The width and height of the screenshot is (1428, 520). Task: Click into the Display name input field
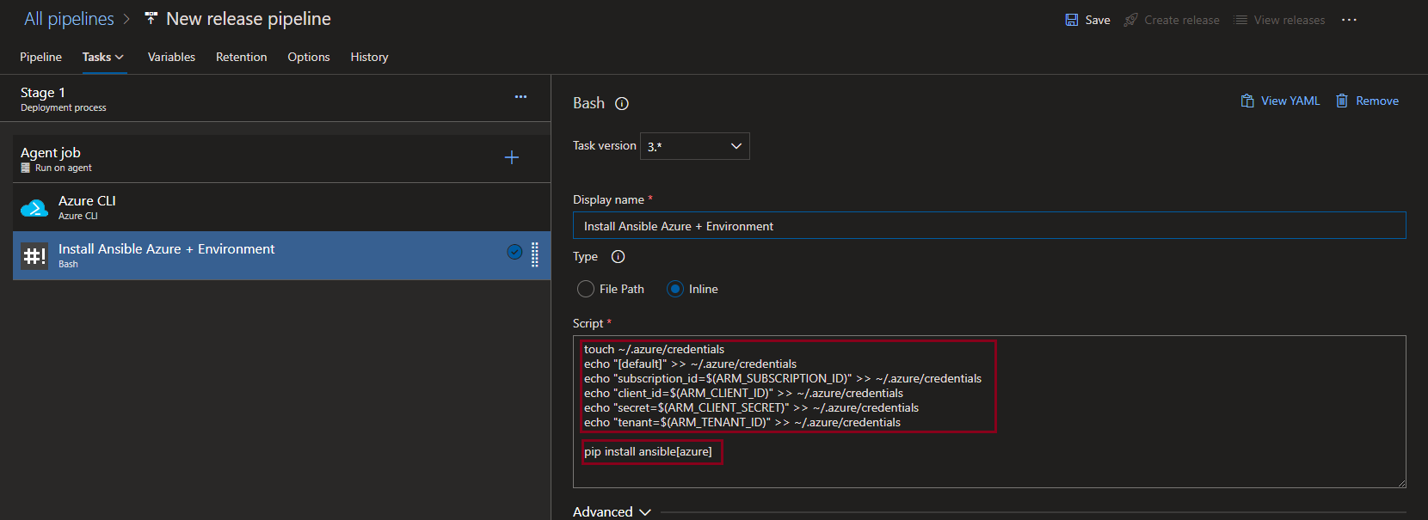click(x=989, y=226)
